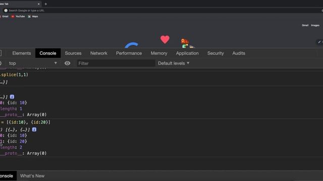Click the eye live expression icon

[67, 63]
